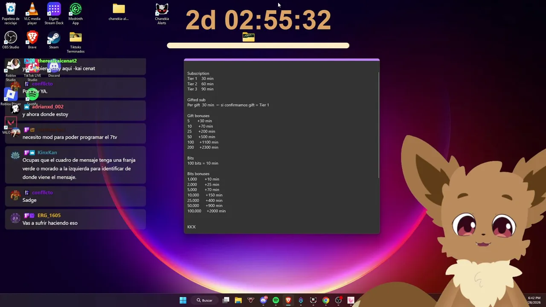Screen dimensions: 546x307
Task: Click the 2d 02:55:32 countdown timer
Action: click(258, 20)
